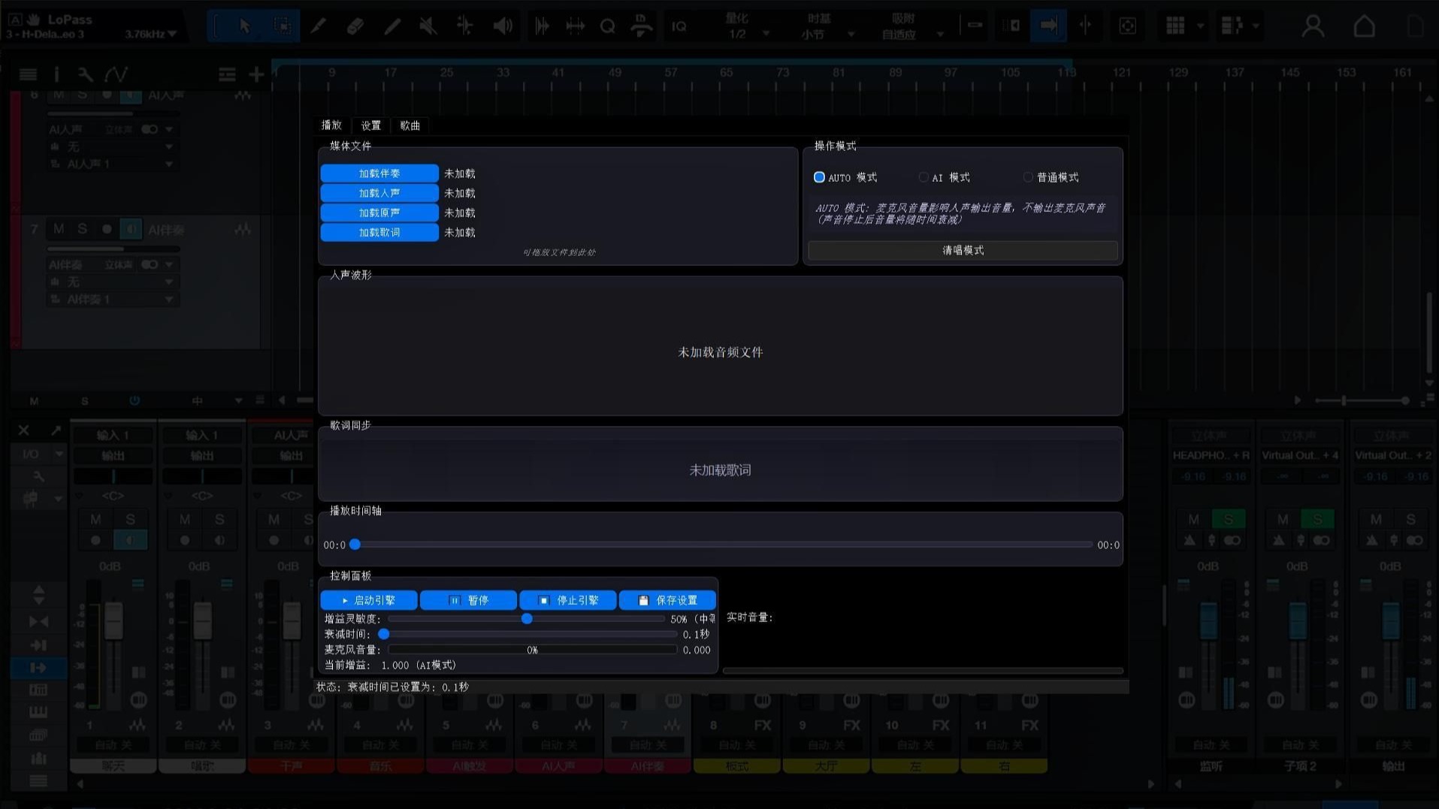1439x809 pixels.
Task: Click bar 57 on the timeline ruler
Action: point(670,73)
